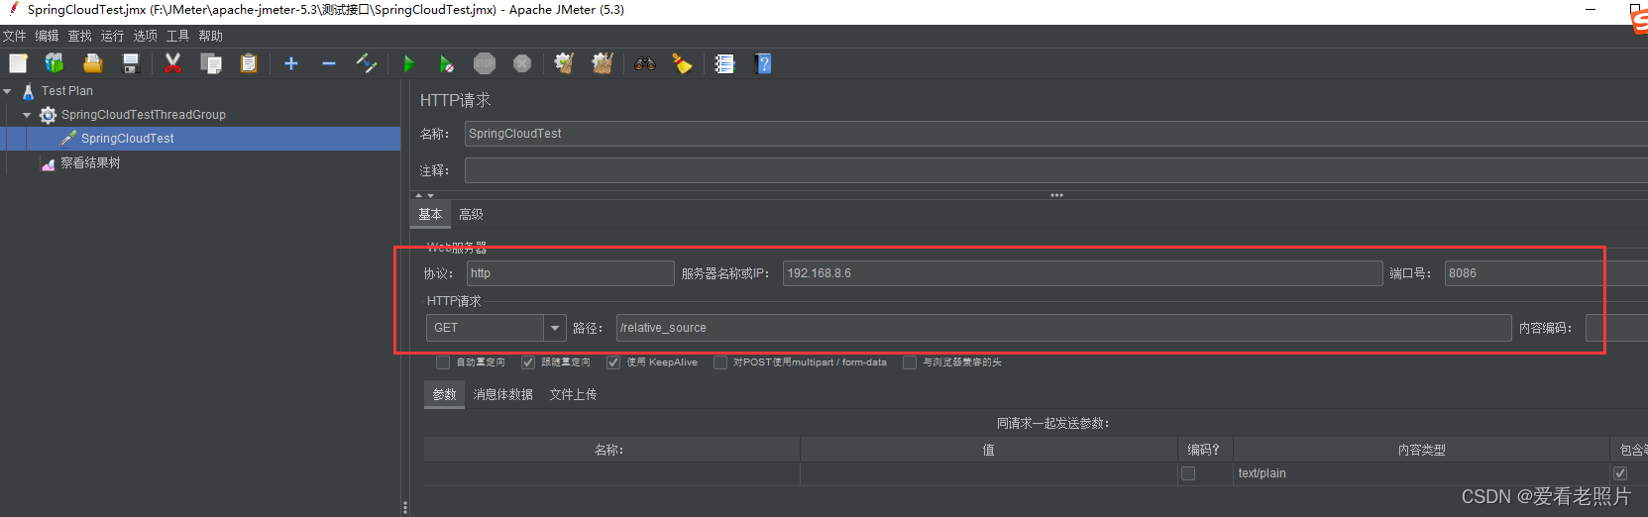Click the thread group gear icon

[x=48, y=115]
